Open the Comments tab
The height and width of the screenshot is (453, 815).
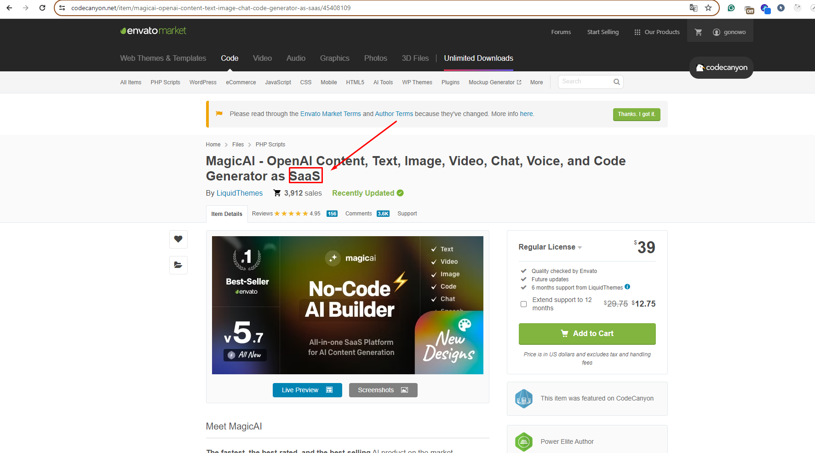[367, 214]
